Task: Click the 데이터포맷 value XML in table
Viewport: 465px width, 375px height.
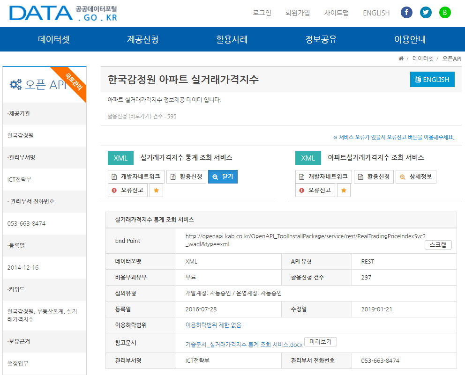Action: pos(191,262)
